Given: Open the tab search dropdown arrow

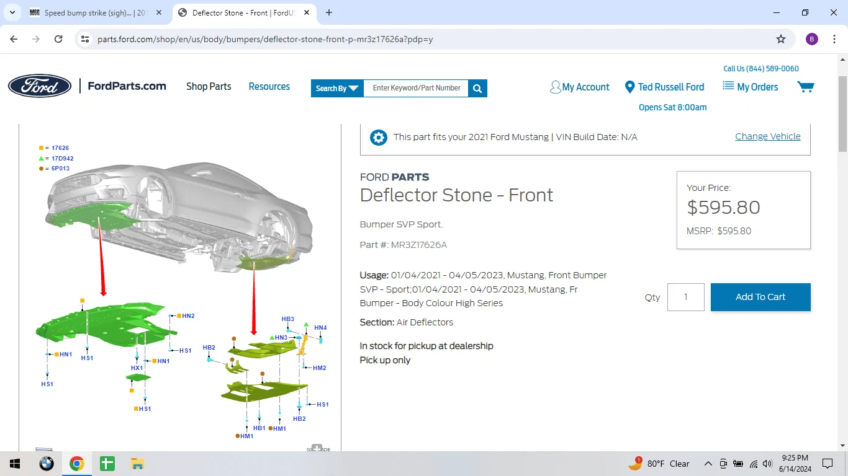Looking at the screenshot, I should click(x=12, y=12).
